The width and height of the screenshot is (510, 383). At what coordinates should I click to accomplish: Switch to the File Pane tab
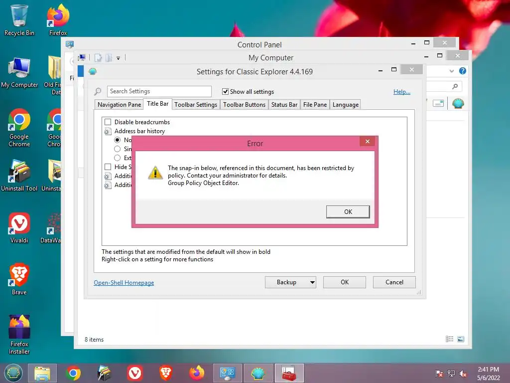(x=315, y=105)
